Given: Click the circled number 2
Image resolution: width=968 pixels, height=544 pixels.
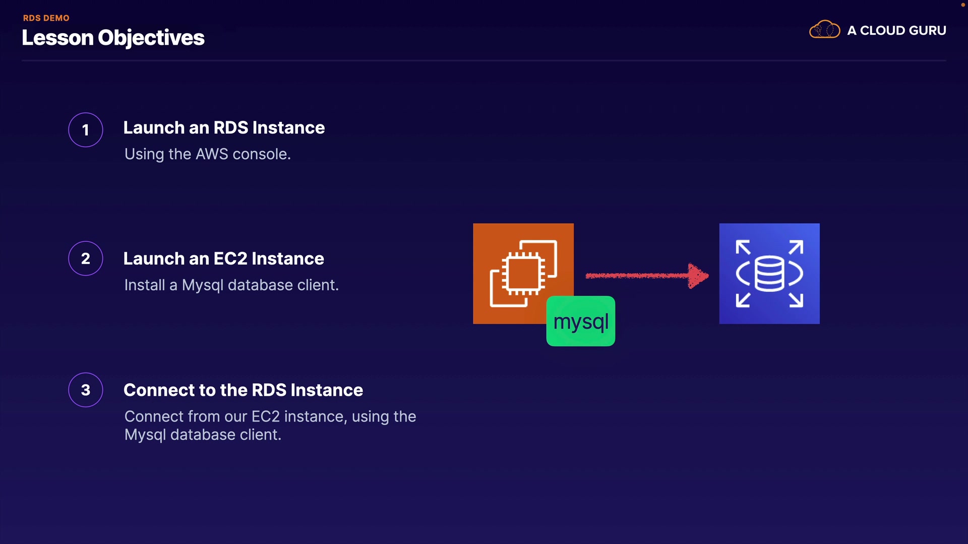Looking at the screenshot, I should 86,258.
